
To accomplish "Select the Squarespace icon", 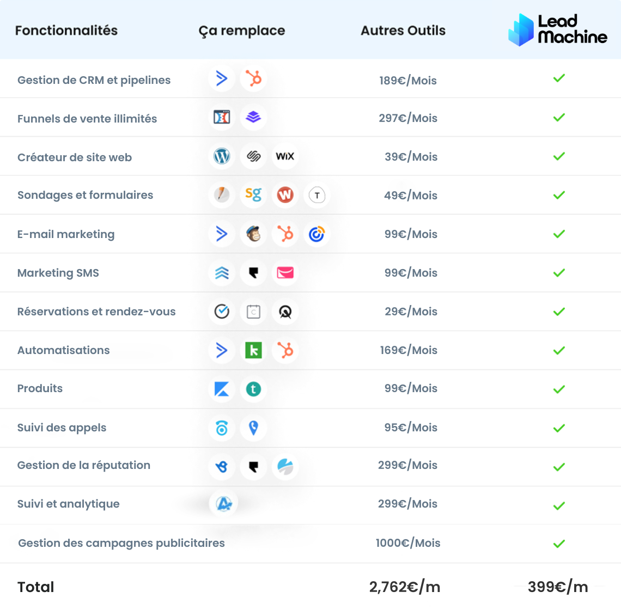I will 253,156.
